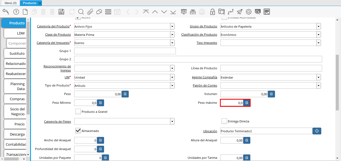
Task: Open the chat bubbles icon
Action: tap(99, 12)
